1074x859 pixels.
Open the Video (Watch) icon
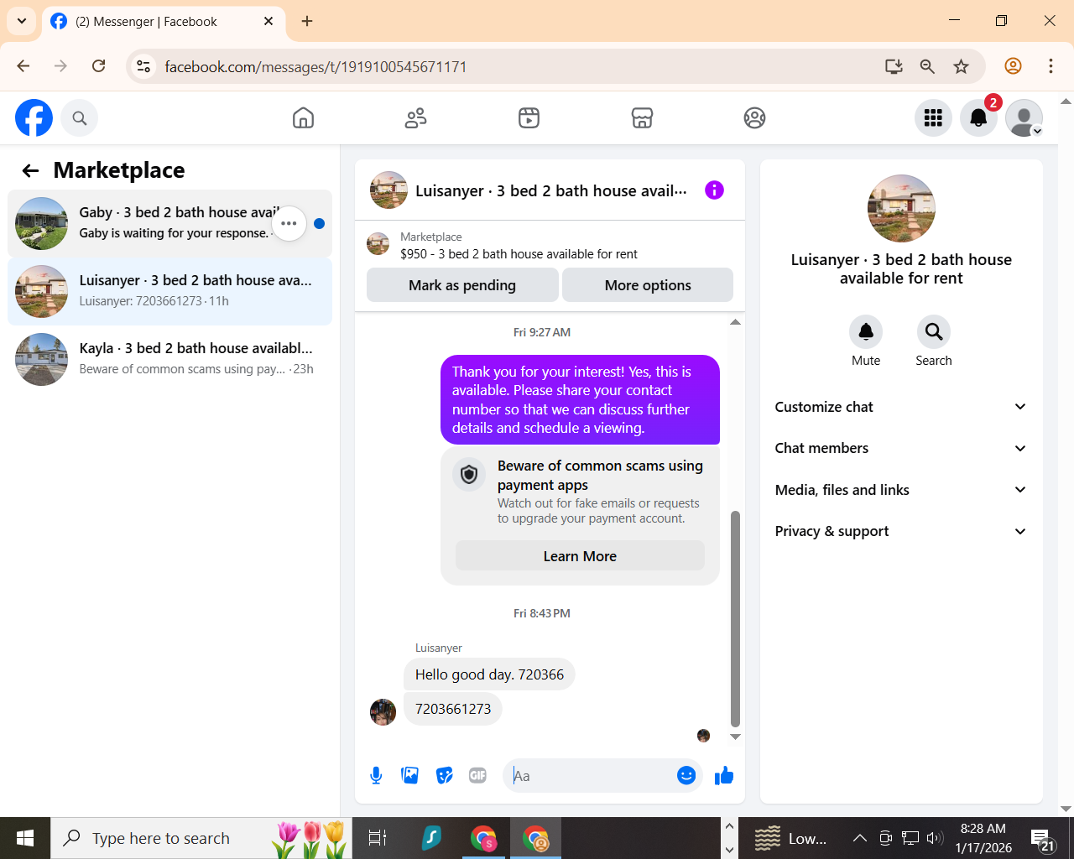point(529,118)
